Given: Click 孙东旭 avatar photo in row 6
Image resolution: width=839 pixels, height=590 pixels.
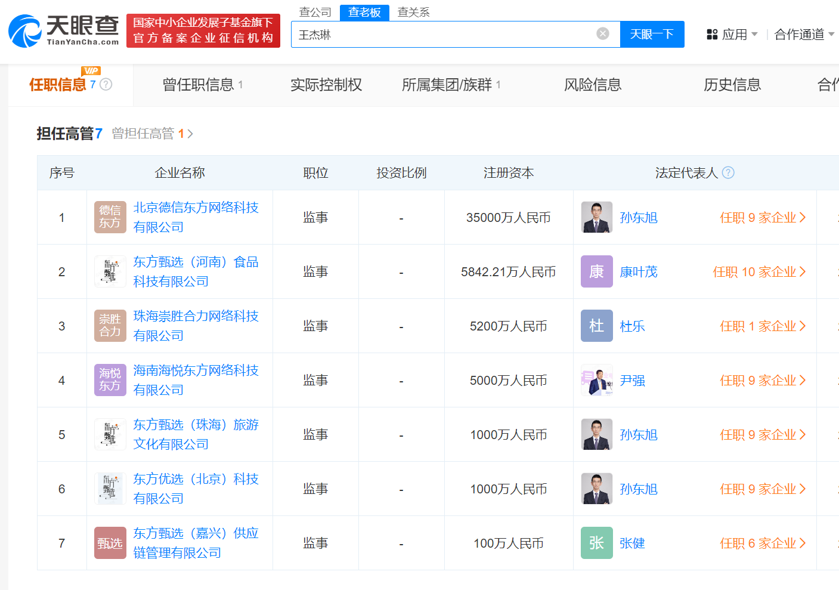Looking at the screenshot, I should (x=597, y=489).
